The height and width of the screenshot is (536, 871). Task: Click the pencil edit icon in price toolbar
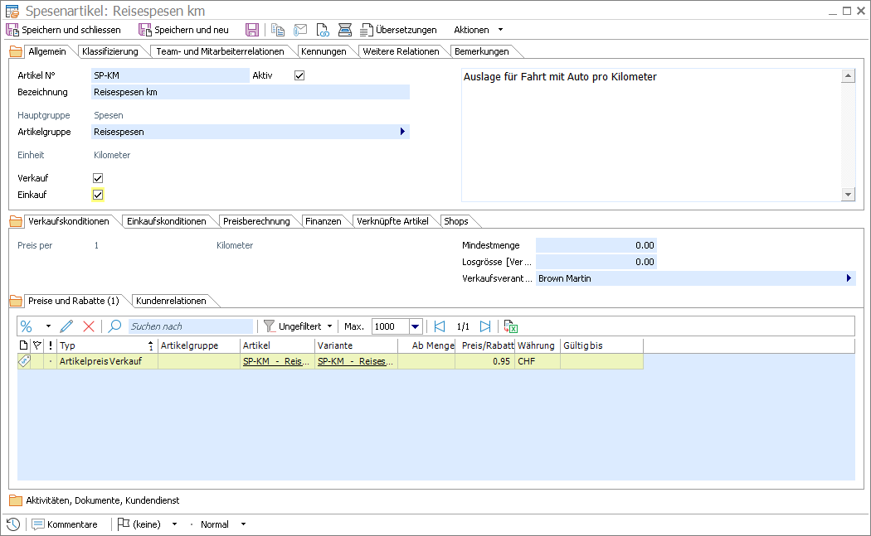pos(67,326)
